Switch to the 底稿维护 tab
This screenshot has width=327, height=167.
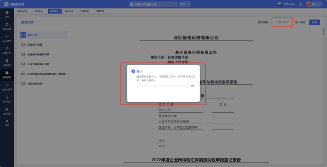(x=38, y=11)
